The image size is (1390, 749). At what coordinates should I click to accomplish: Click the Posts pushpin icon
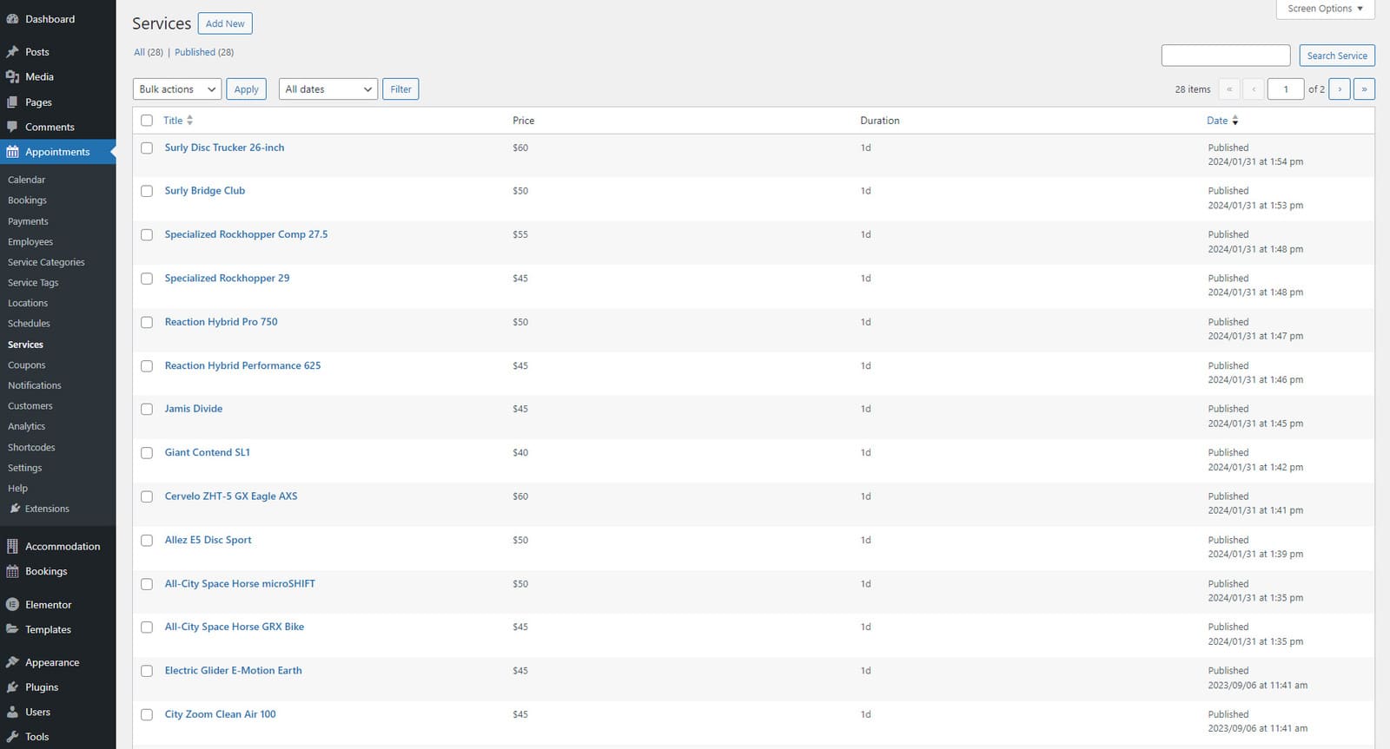pos(12,52)
